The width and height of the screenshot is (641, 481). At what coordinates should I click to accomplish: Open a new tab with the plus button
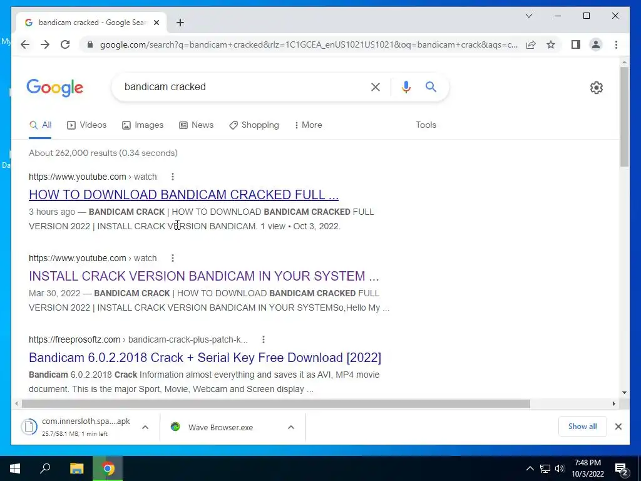[180, 23]
